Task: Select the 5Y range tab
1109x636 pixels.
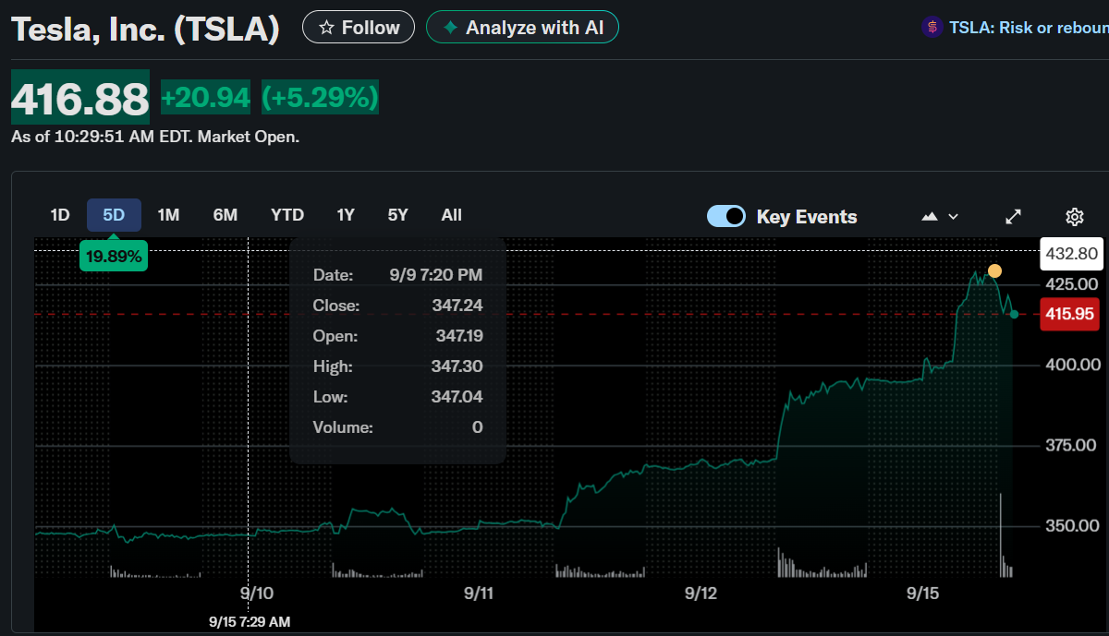Action: (x=397, y=215)
